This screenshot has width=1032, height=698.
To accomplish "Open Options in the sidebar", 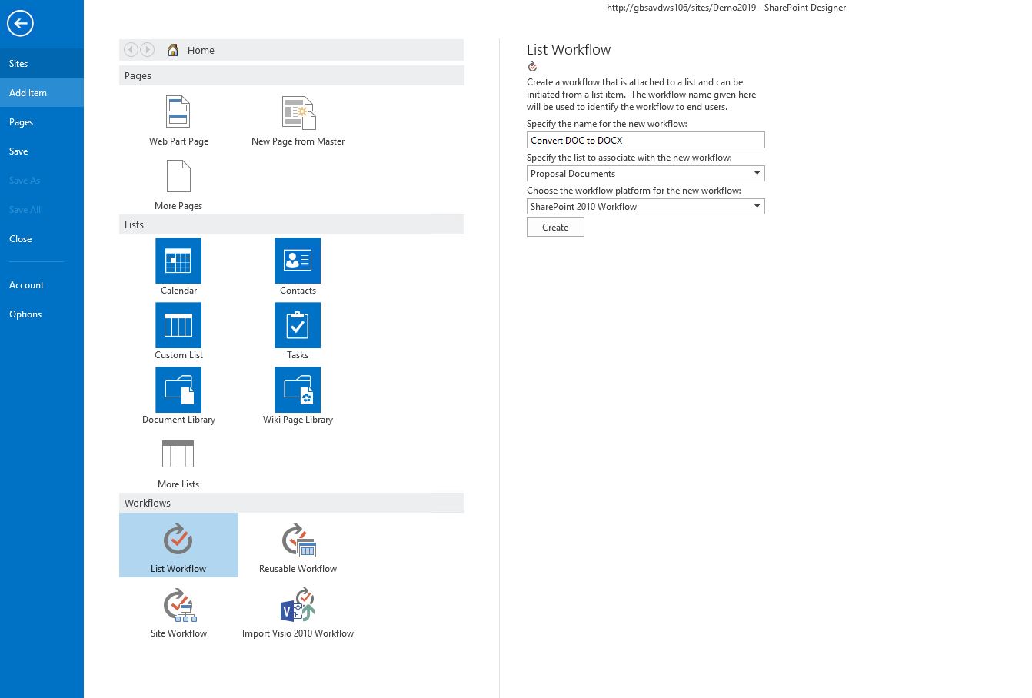I will (25, 314).
